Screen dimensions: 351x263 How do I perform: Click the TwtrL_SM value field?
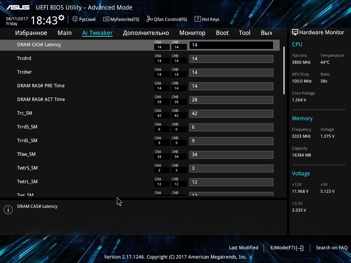[231, 182]
